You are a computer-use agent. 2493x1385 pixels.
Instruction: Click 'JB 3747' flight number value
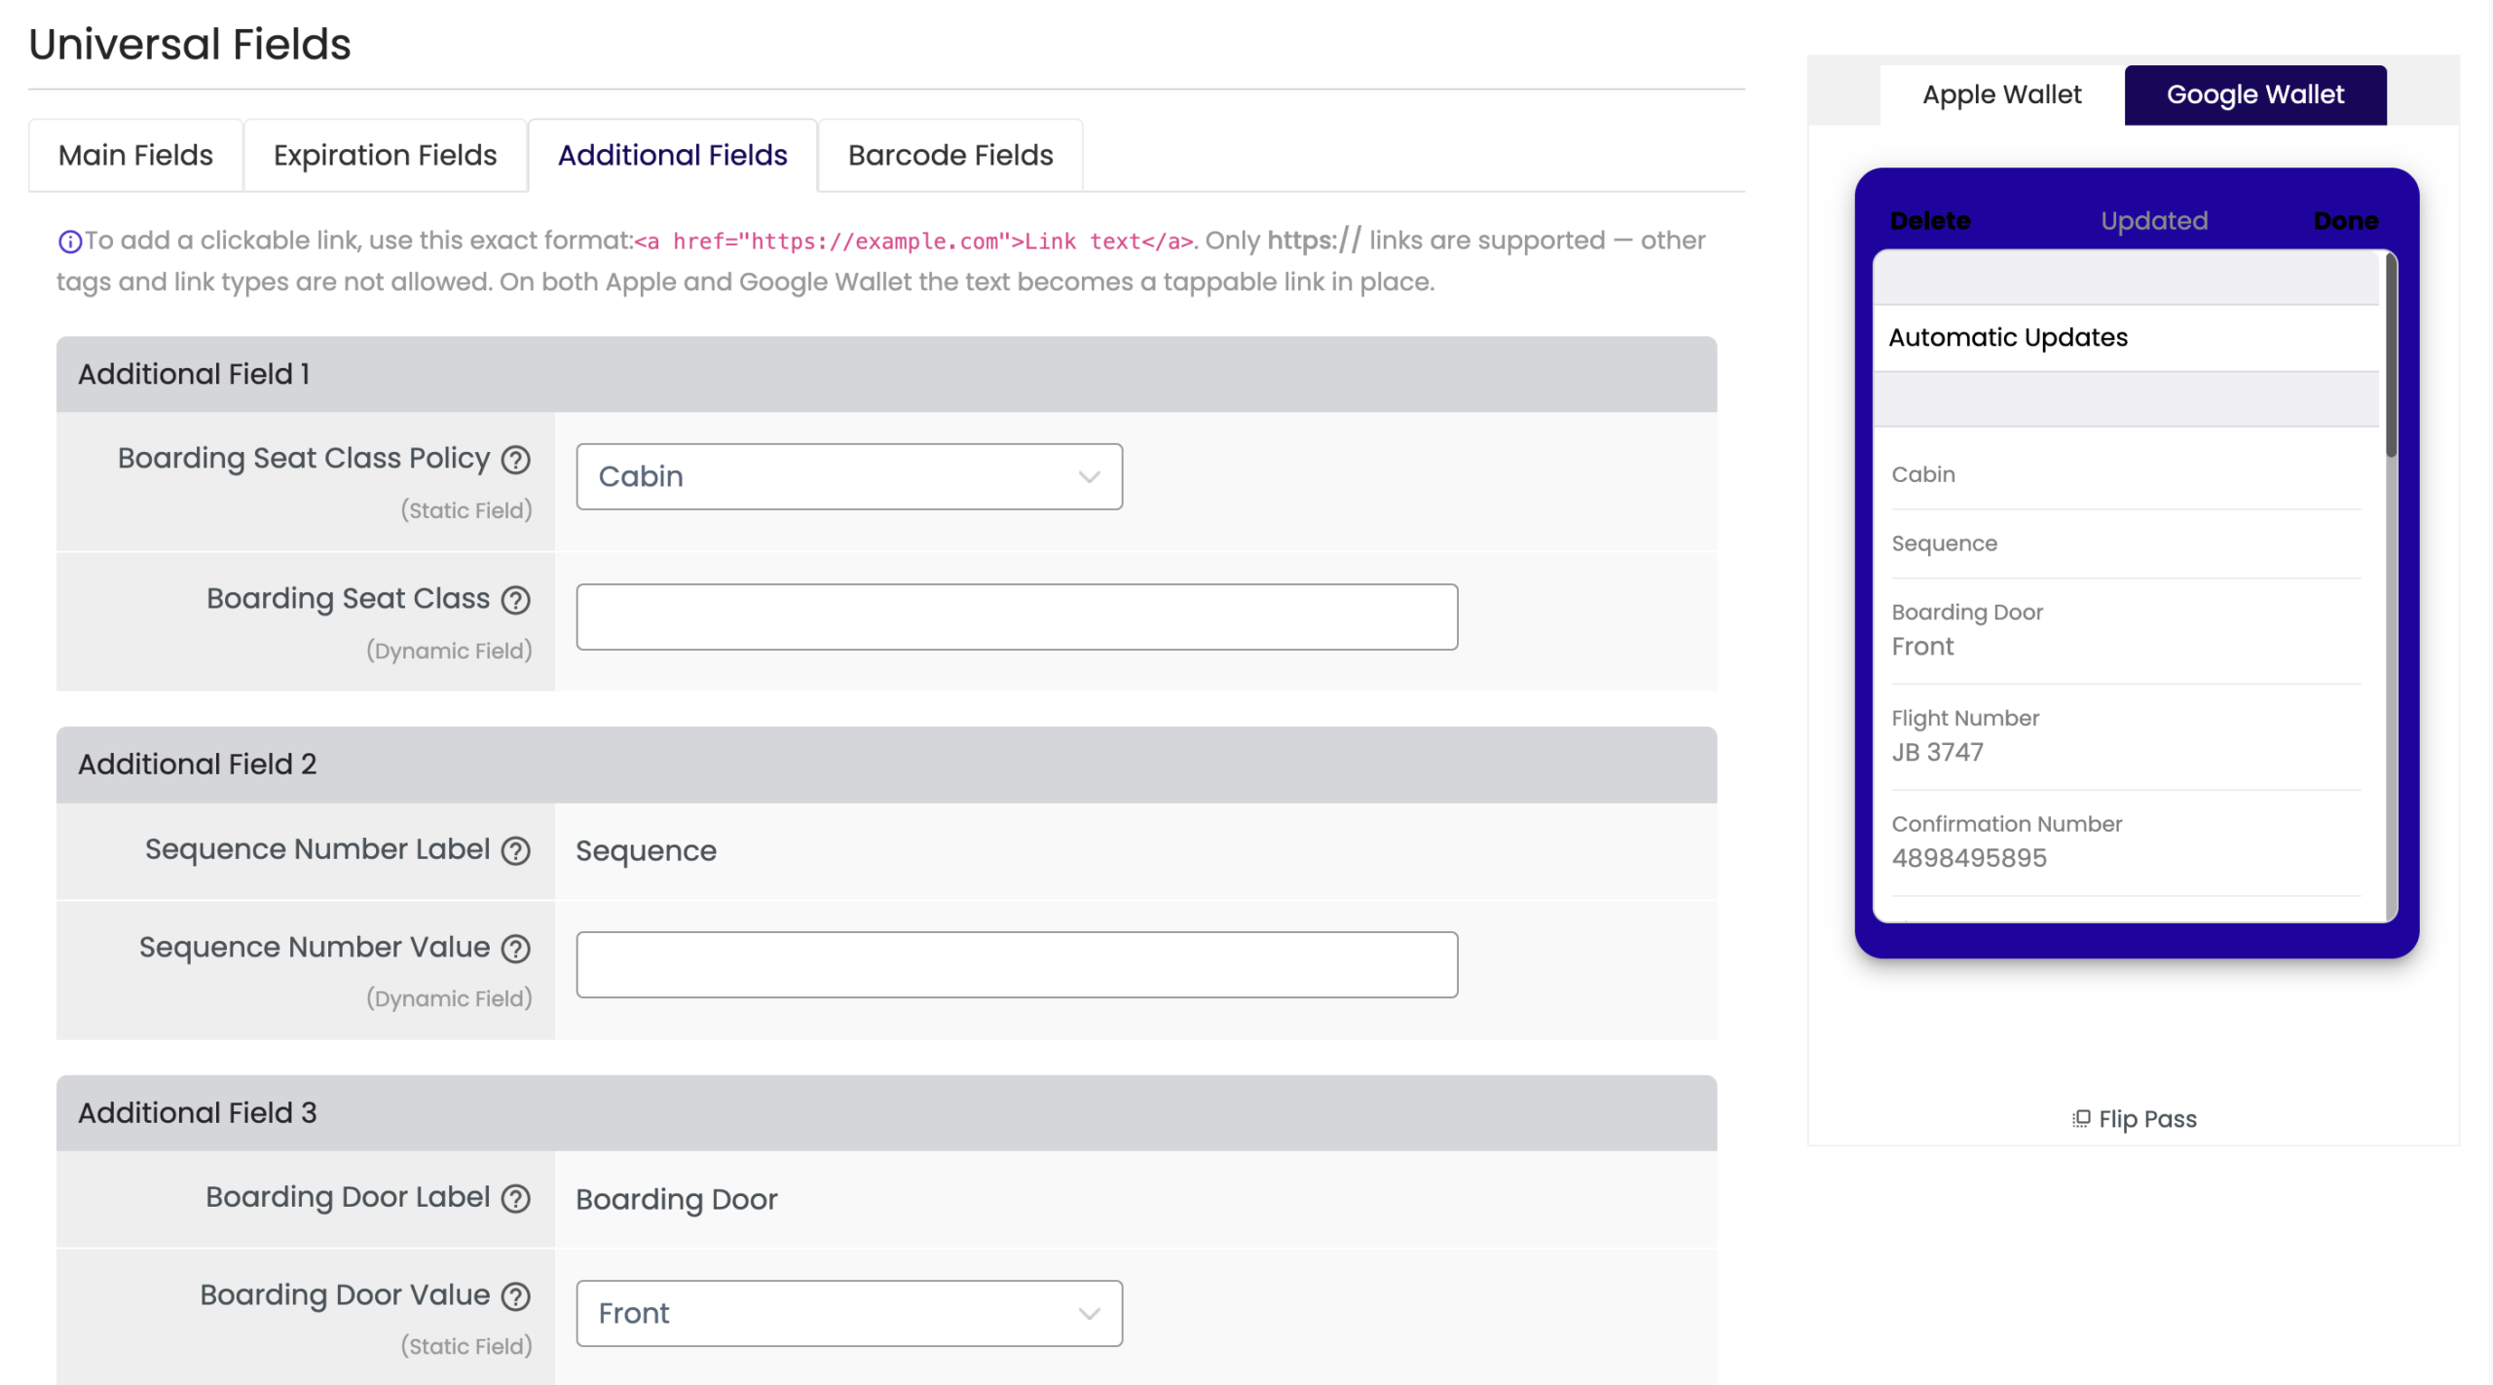point(1937,752)
